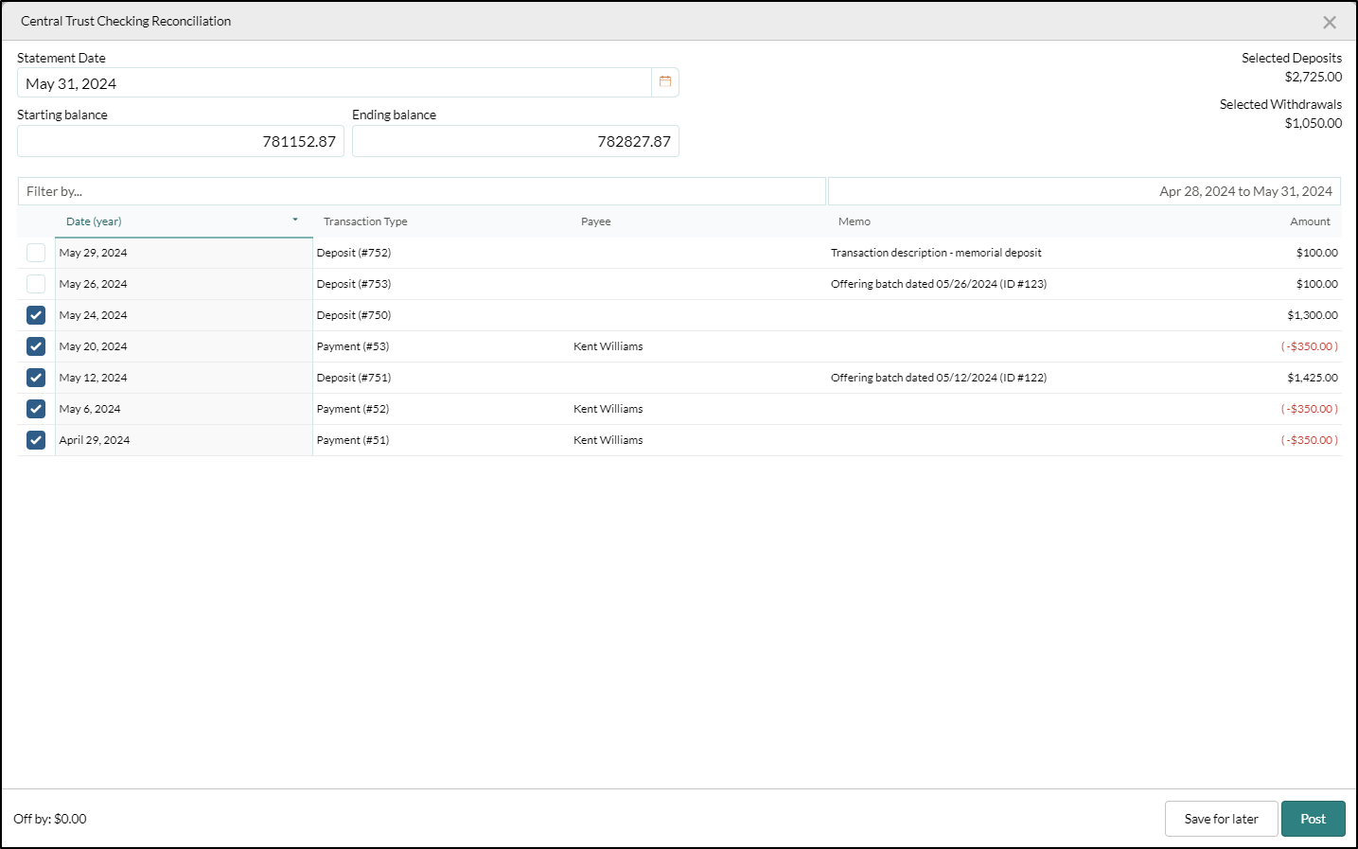
Task: Click Selected Deposits total $2,725.00
Action: click(x=1313, y=77)
